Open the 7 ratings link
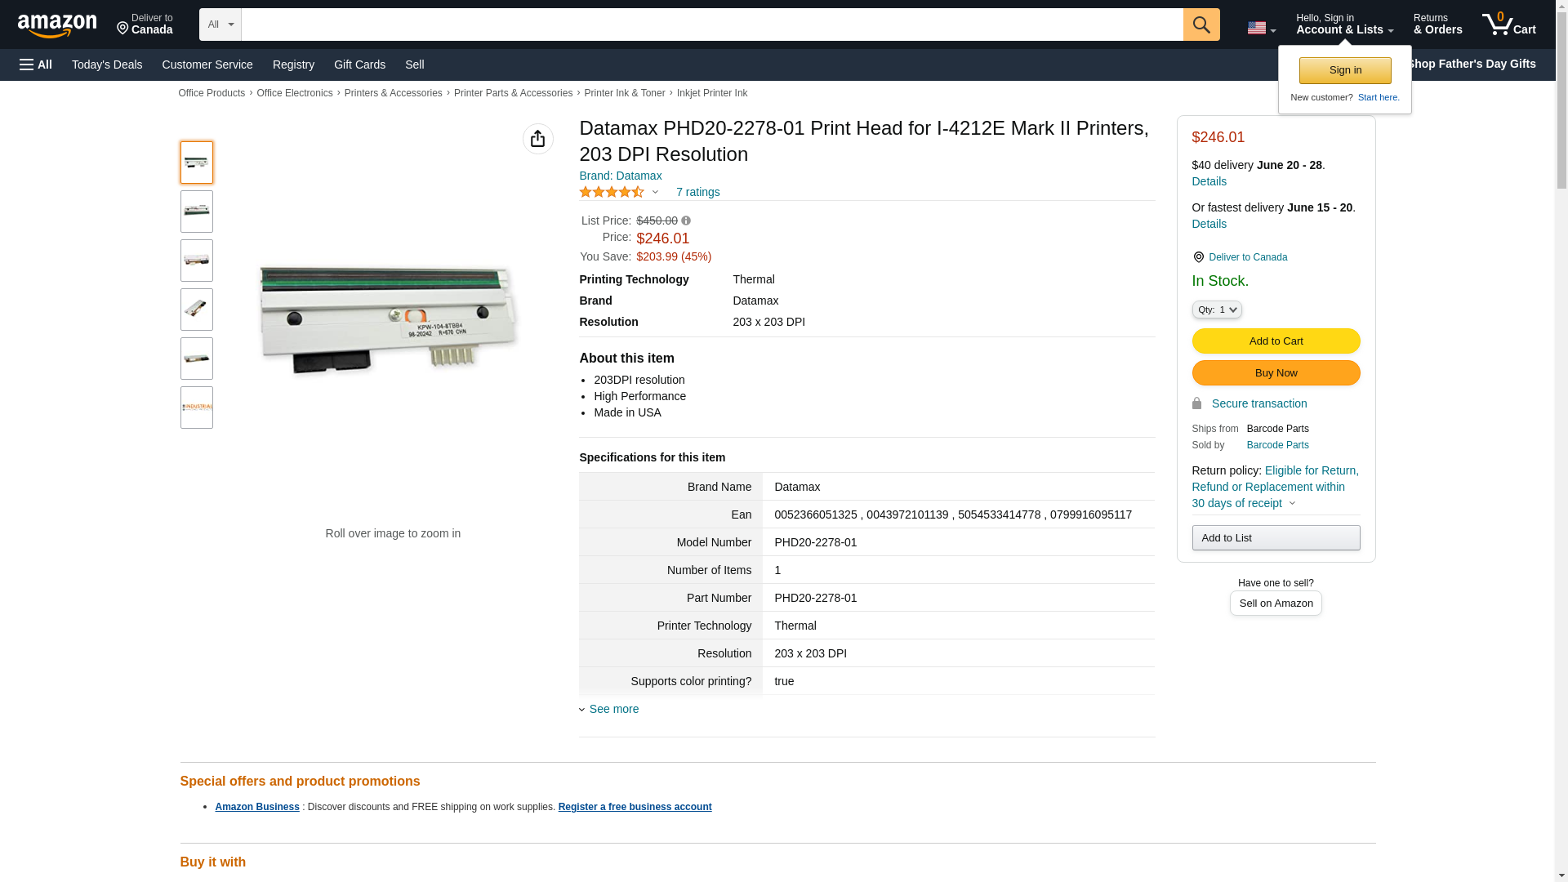The image size is (1568, 882). coord(697,192)
